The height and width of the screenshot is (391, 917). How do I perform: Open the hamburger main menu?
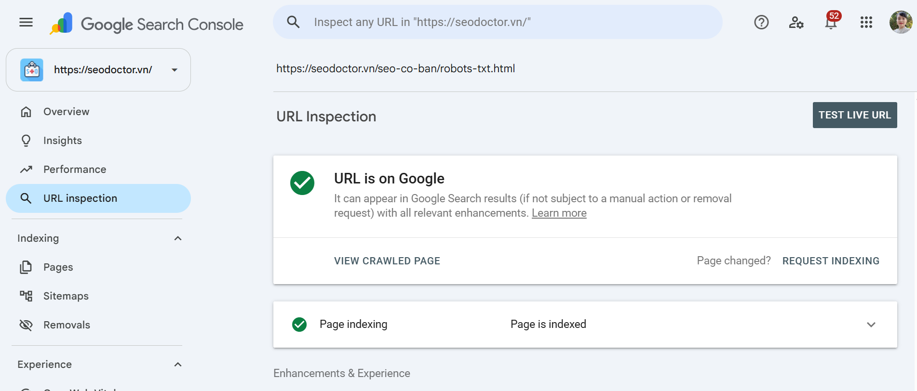26,22
